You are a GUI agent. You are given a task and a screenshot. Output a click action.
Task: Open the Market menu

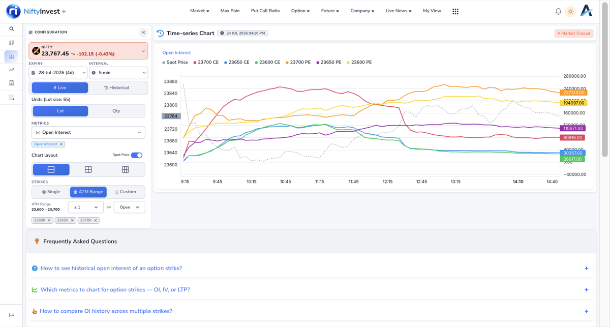tap(199, 11)
